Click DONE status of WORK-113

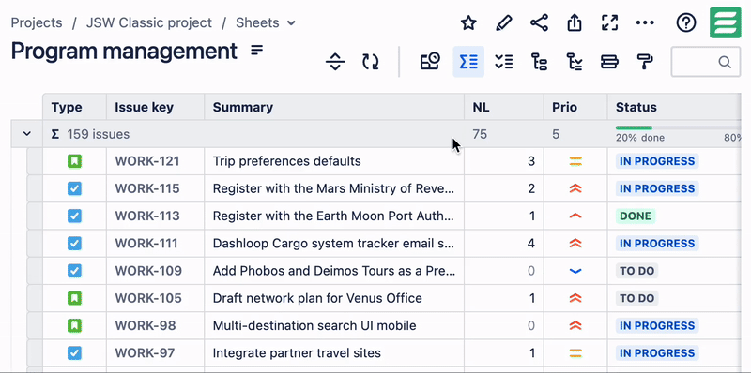636,216
